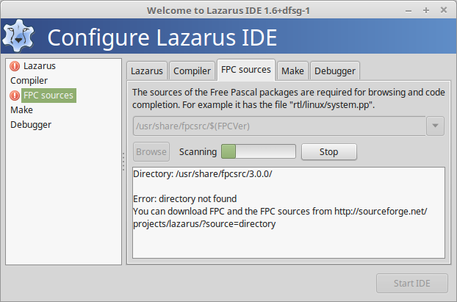Click the error icon beside FPC sources
This screenshot has height=302, width=457.
tap(15, 96)
